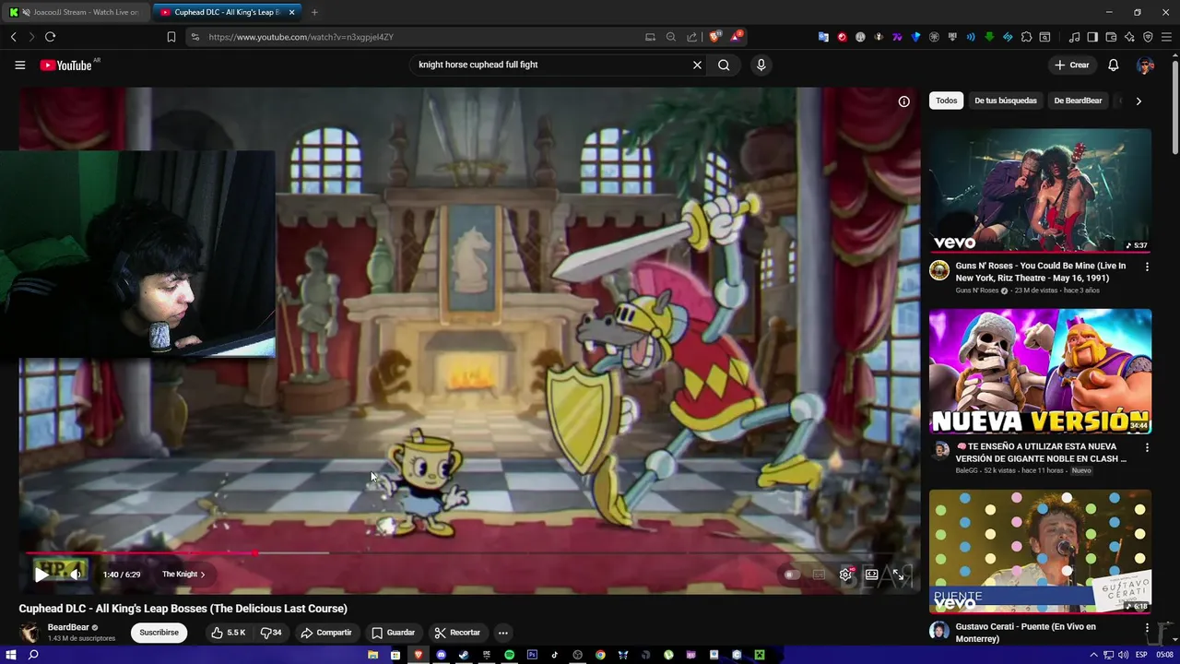Like the video with 5.5 K likes
This screenshot has width=1180, height=664.
click(x=228, y=633)
